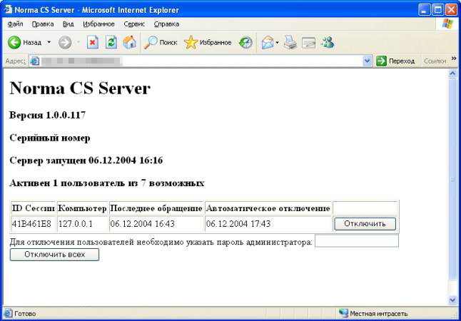The image size is (461, 321).
Task: Refresh the page with the green arrows icon
Action: 111,43
